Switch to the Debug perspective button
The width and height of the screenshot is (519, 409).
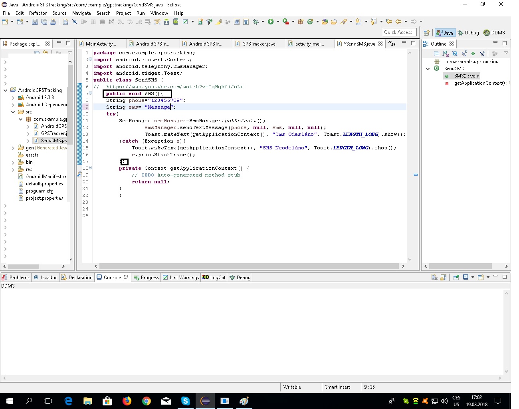468,33
